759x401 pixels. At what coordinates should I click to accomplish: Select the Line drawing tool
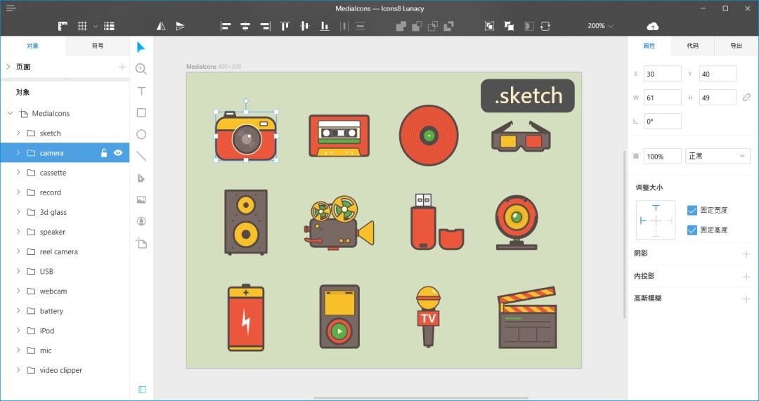pyautogui.click(x=141, y=156)
